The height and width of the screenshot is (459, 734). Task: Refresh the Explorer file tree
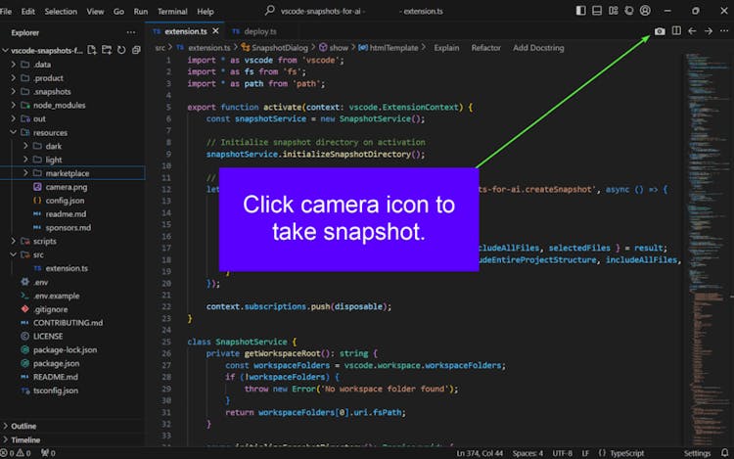click(119, 50)
